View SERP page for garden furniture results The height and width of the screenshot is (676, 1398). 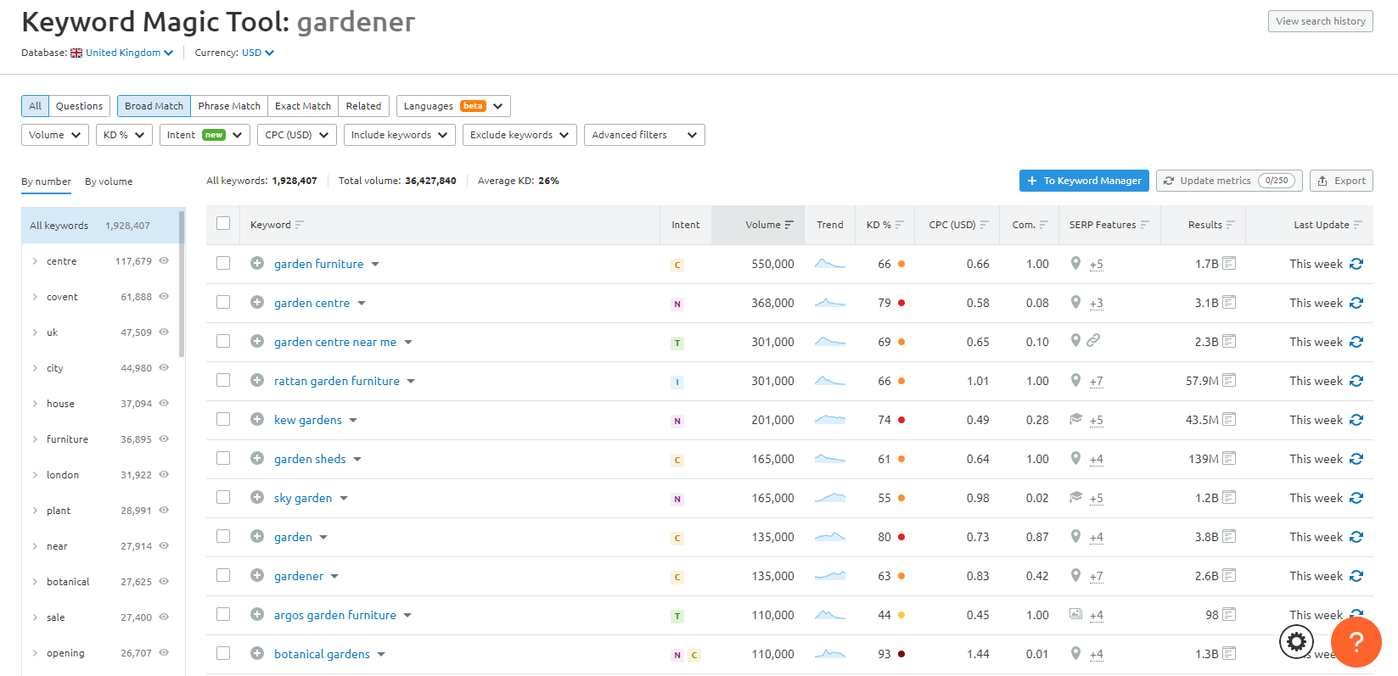point(1229,264)
